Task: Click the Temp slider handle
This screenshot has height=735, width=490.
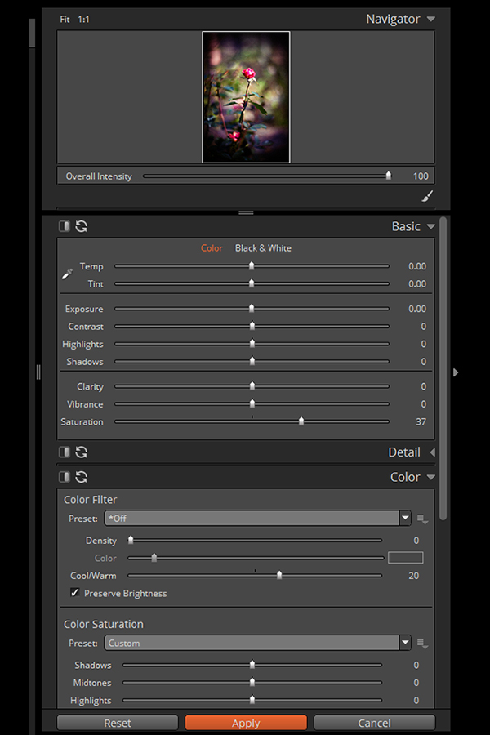Action: point(252,265)
